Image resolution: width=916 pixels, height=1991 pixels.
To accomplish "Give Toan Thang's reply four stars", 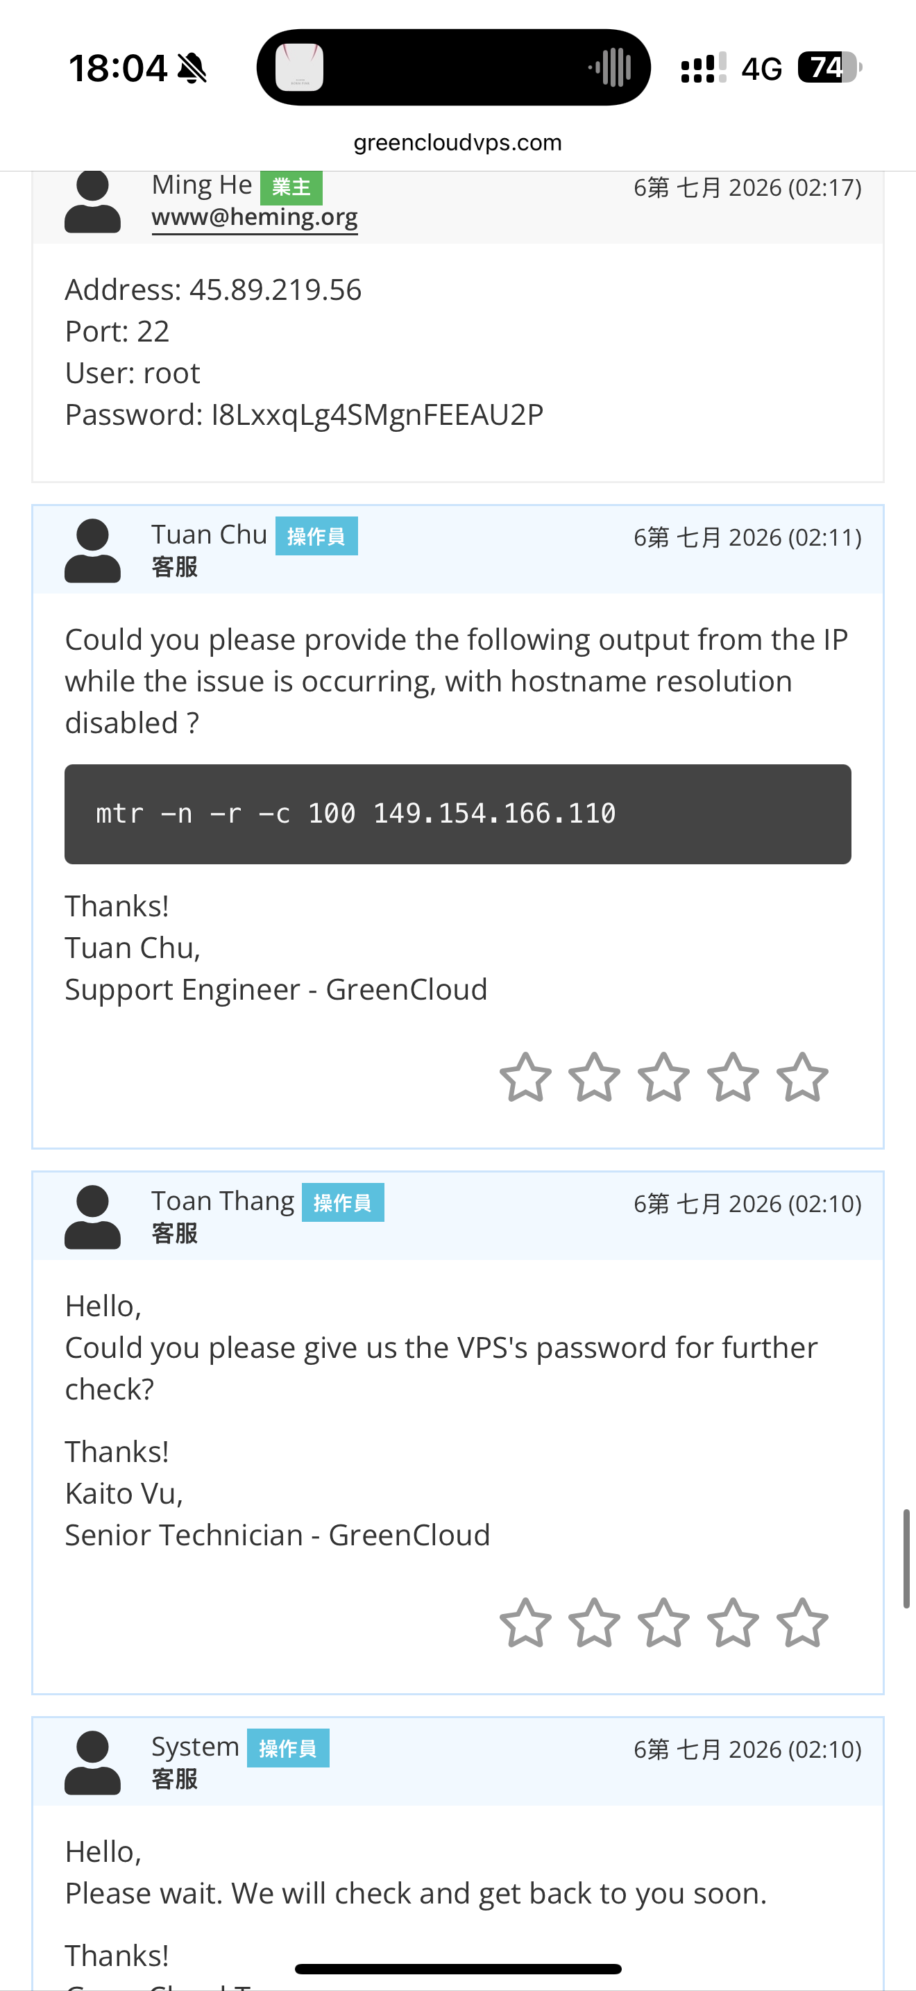I will (x=733, y=1622).
